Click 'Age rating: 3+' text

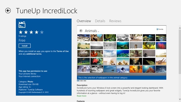click(x=25, y=87)
